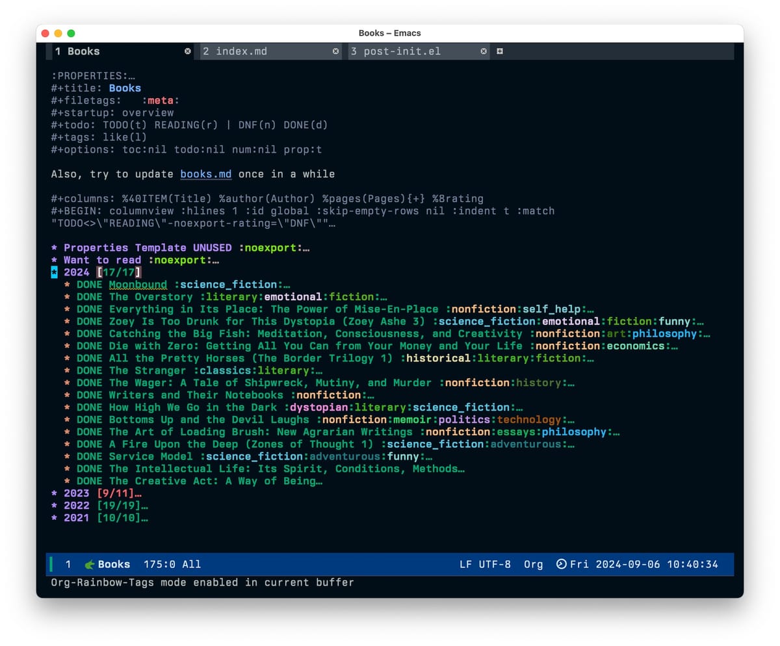Click the LF UTF-8 encoding indicator
The image size is (780, 646).
click(485, 564)
